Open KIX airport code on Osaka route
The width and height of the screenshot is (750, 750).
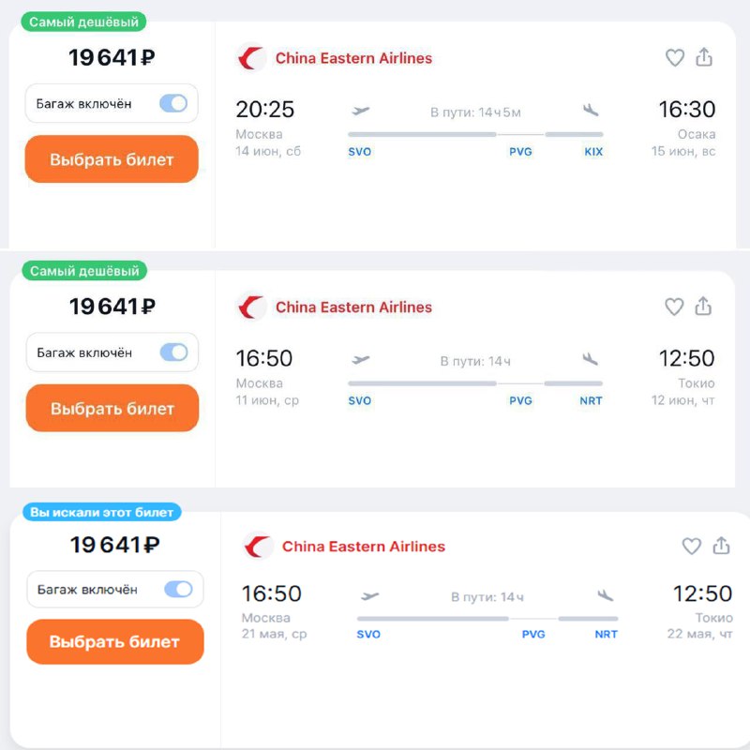tap(593, 152)
